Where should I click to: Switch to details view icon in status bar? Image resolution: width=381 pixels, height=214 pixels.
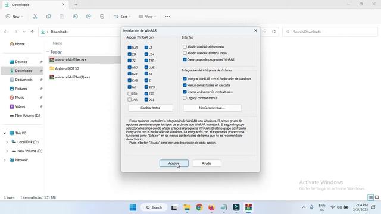pos(370,197)
